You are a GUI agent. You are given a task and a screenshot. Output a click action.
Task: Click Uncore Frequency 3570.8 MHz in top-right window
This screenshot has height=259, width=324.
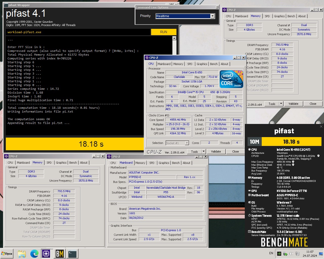pos(304,34)
